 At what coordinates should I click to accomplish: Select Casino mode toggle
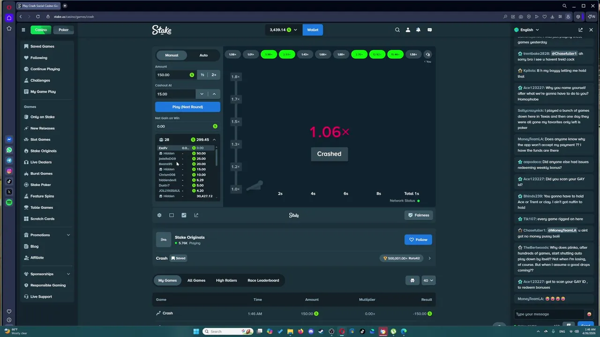(41, 30)
